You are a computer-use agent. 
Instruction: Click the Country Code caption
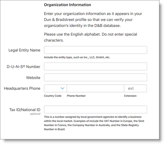53,96
